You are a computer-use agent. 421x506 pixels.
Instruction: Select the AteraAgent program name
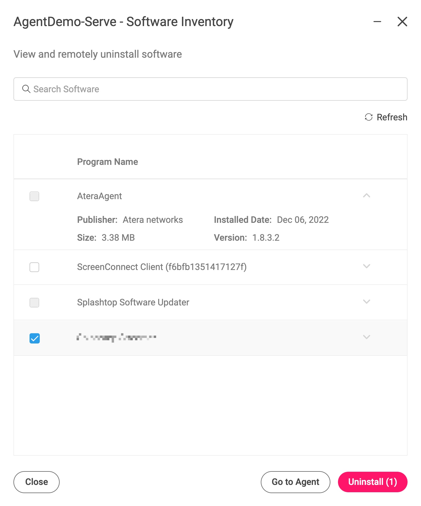pyautogui.click(x=99, y=196)
